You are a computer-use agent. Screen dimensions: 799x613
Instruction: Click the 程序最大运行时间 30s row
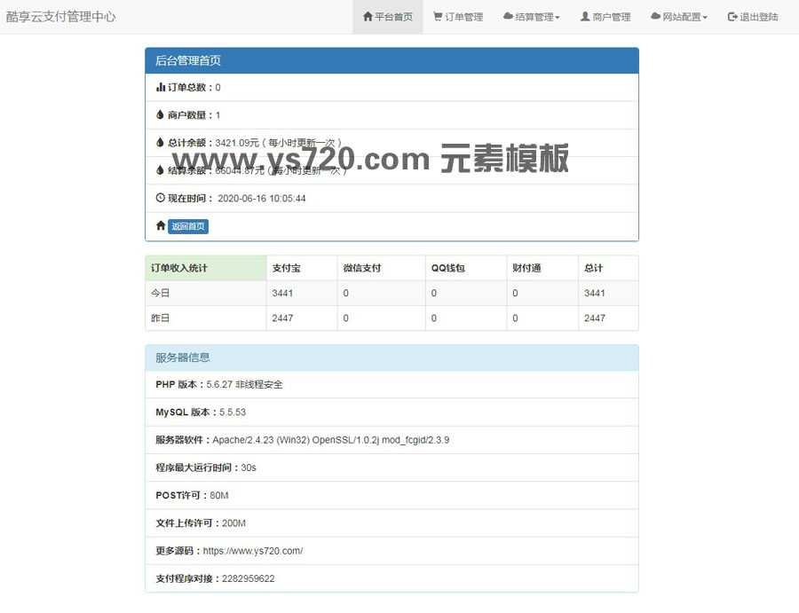pos(392,468)
